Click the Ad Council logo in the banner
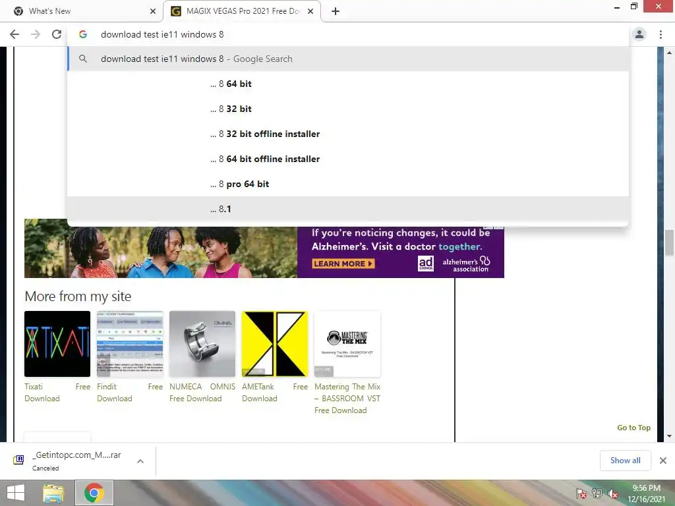The width and height of the screenshot is (675, 506). click(426, 263)
